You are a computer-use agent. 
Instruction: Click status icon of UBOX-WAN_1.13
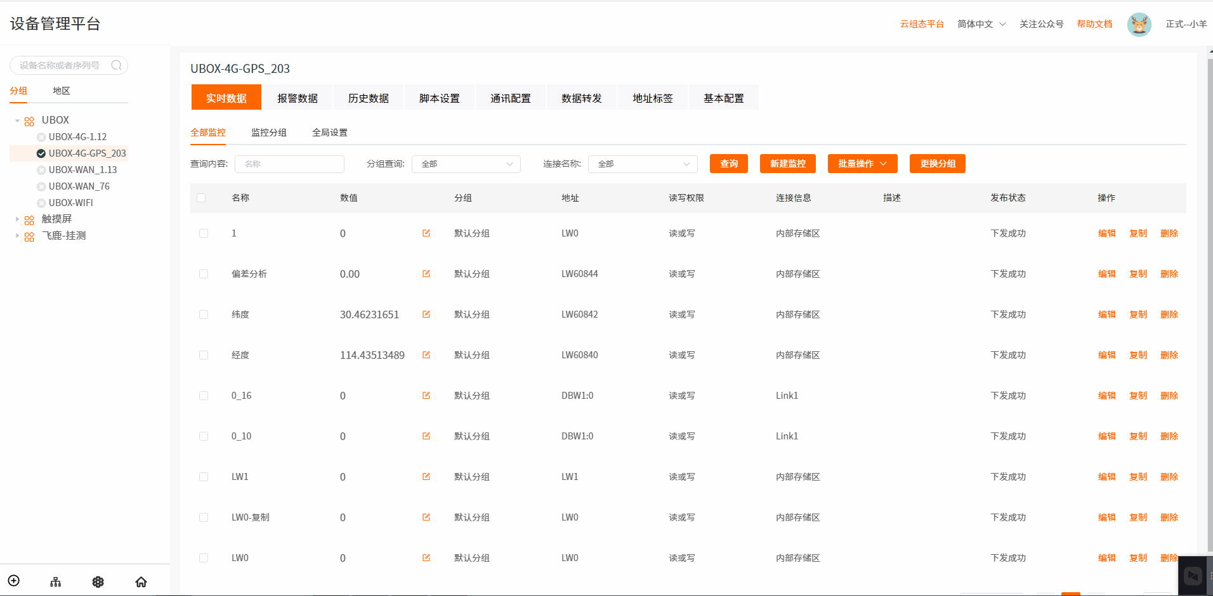(41, 170)
